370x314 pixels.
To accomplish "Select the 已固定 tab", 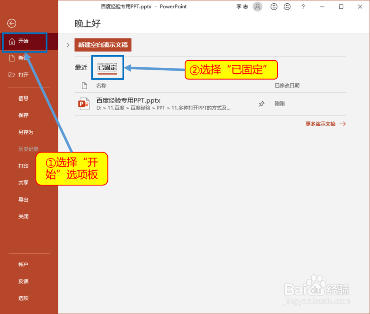I will [x=107, y=67].
